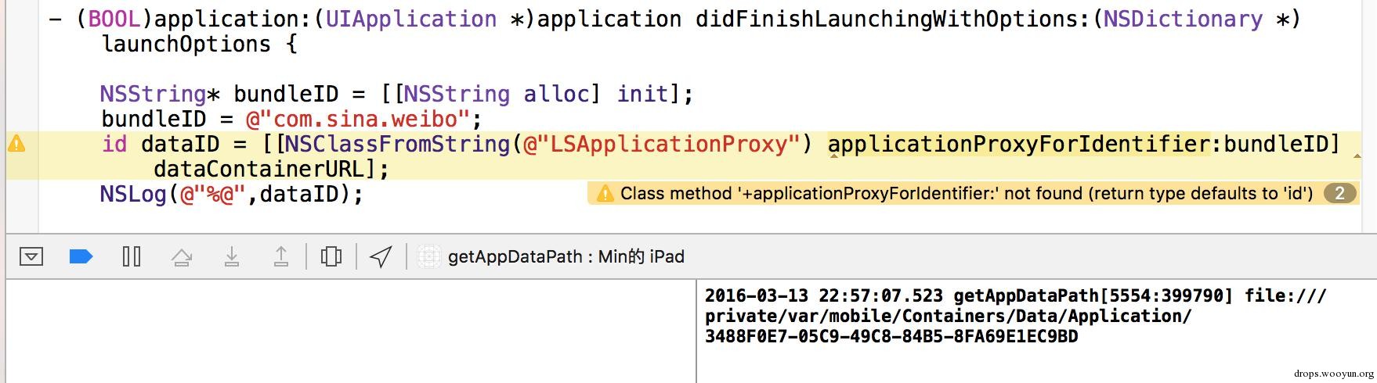Click the Step Into debug icon
The height and width of the screenshot is (383, 1377).
[232, 256]
